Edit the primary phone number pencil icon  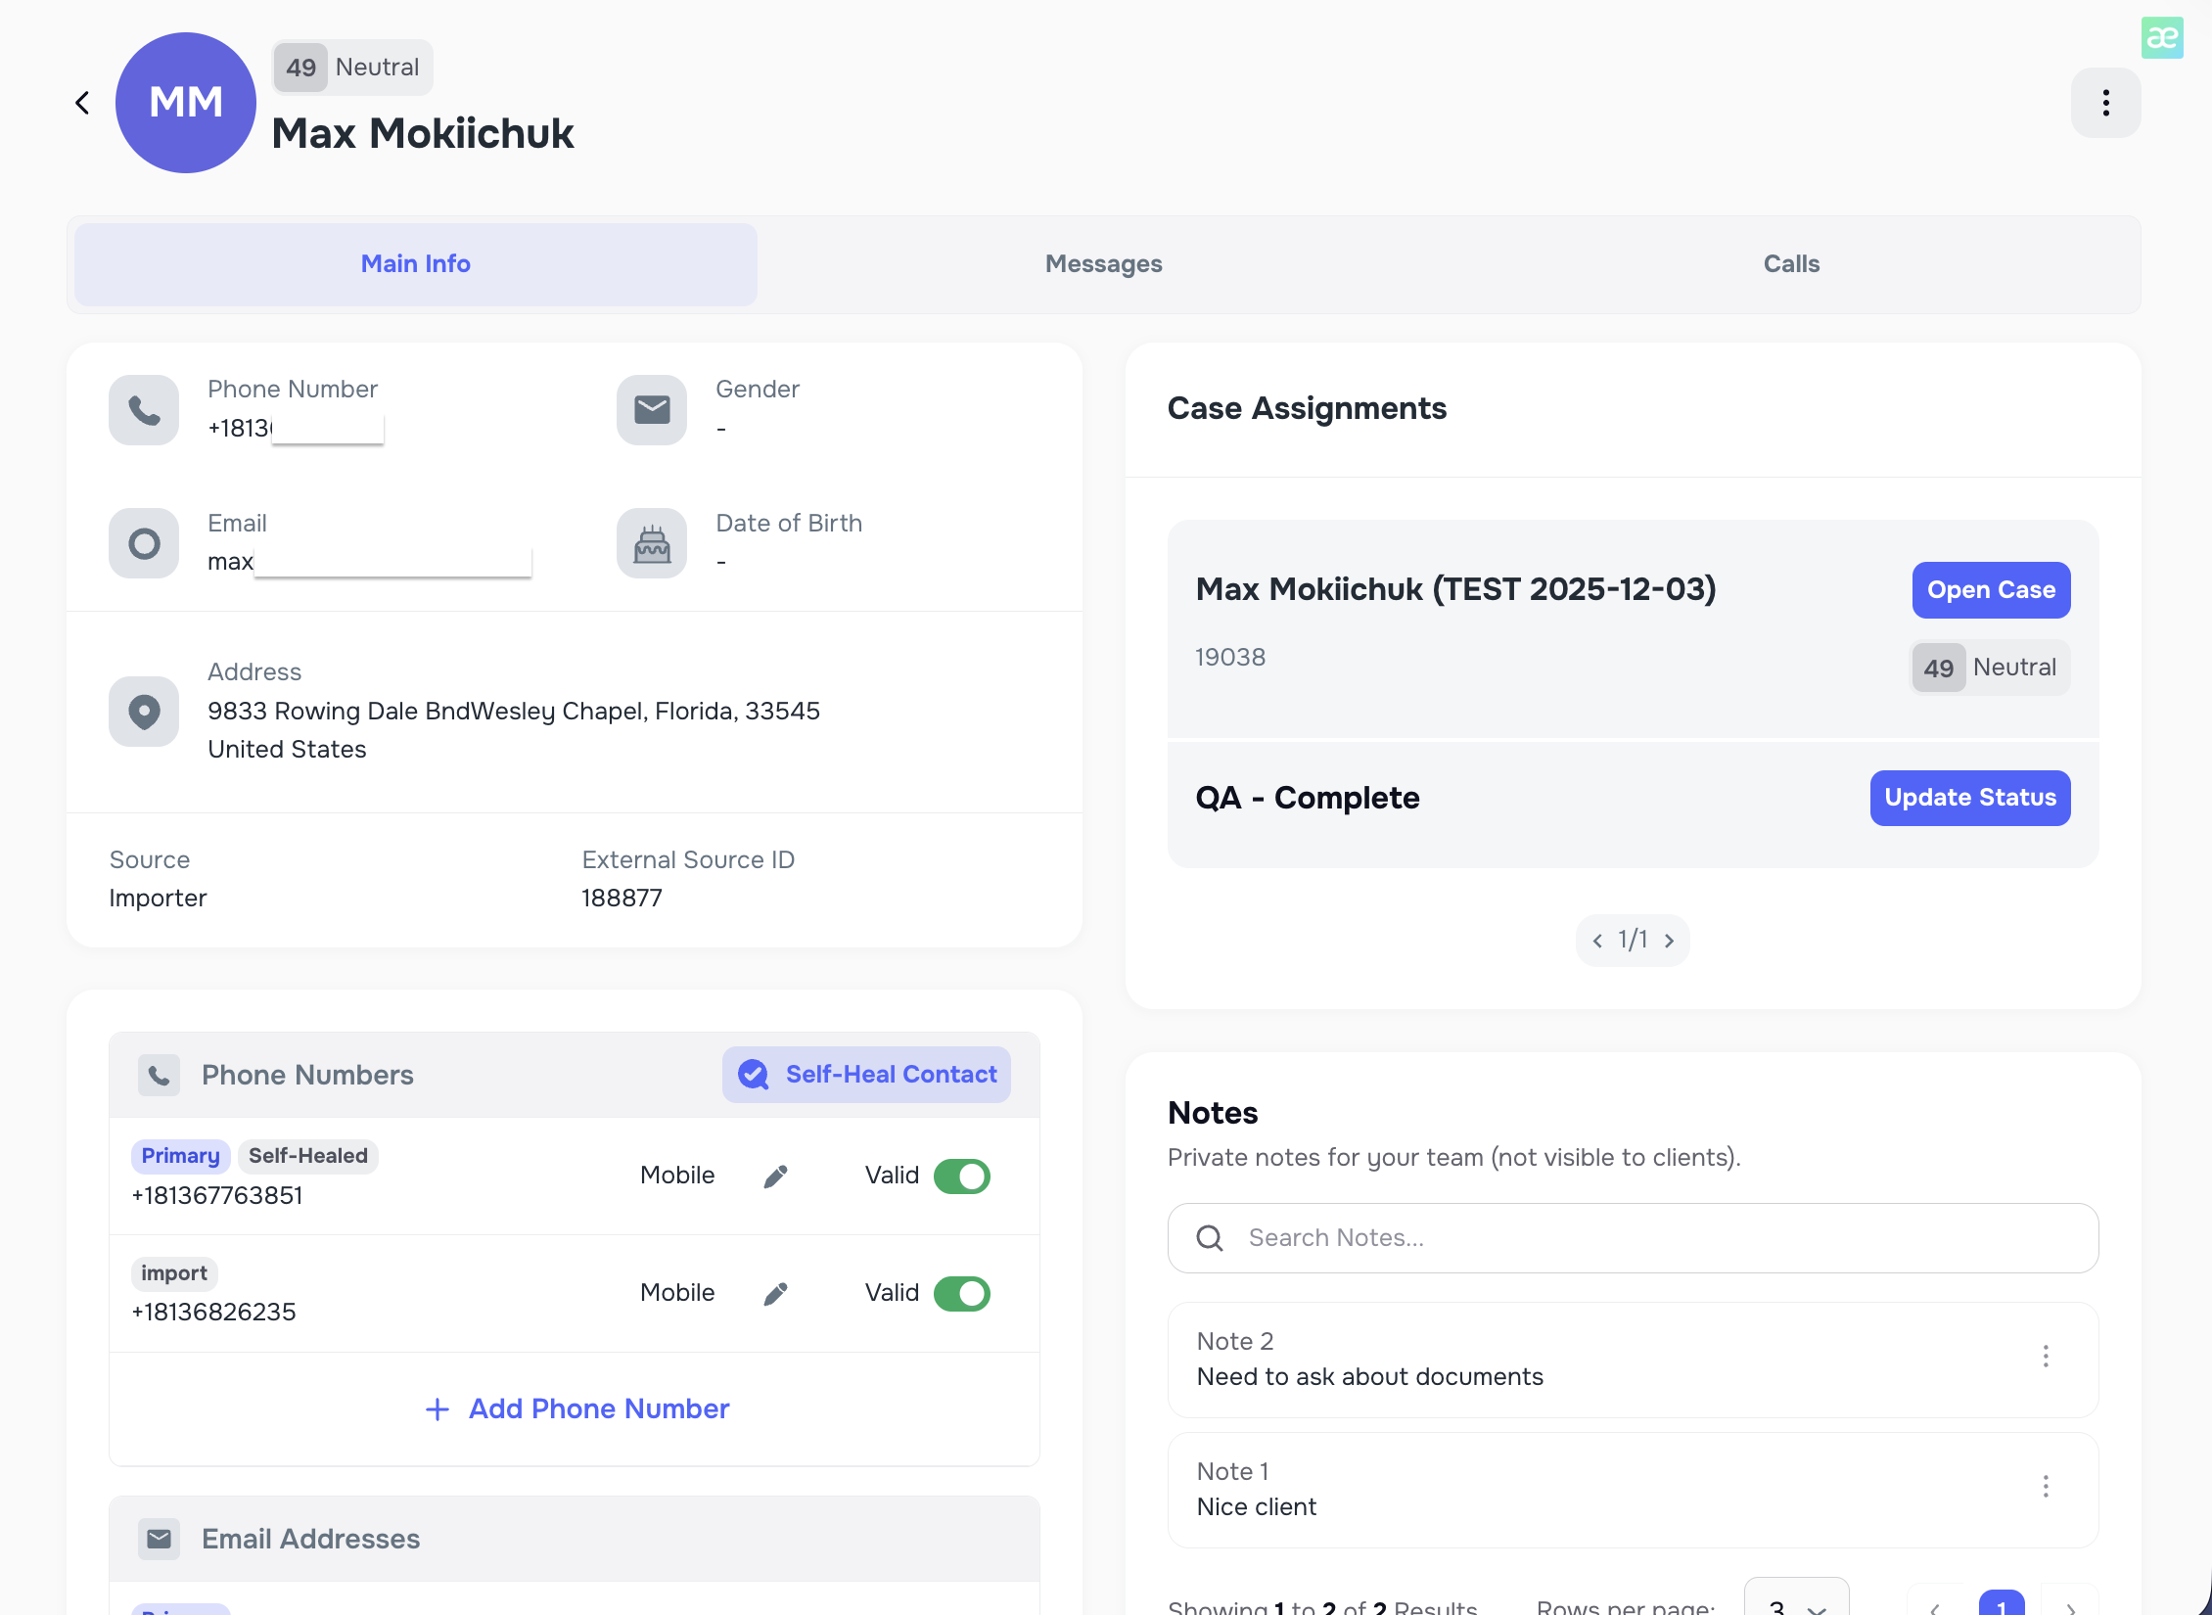(775, 1176)
